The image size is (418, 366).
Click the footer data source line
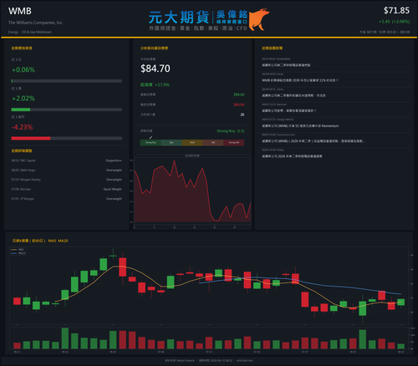click(209, 360)
